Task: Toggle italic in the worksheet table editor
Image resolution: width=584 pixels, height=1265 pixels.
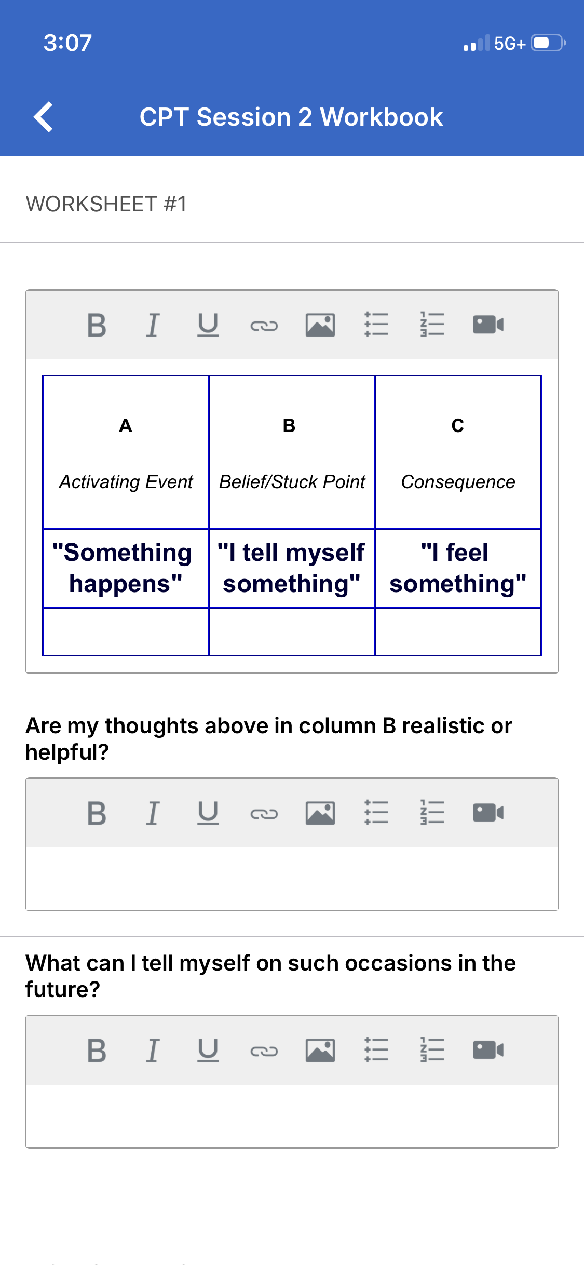Action: point(153,325)
